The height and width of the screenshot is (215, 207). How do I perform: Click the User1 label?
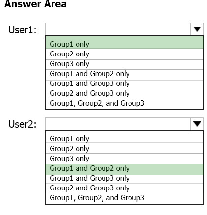coord(23,30)
